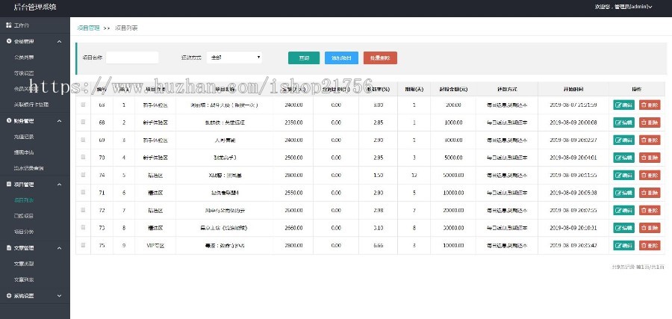Click the 5.66 rate cell

[378, 245]
